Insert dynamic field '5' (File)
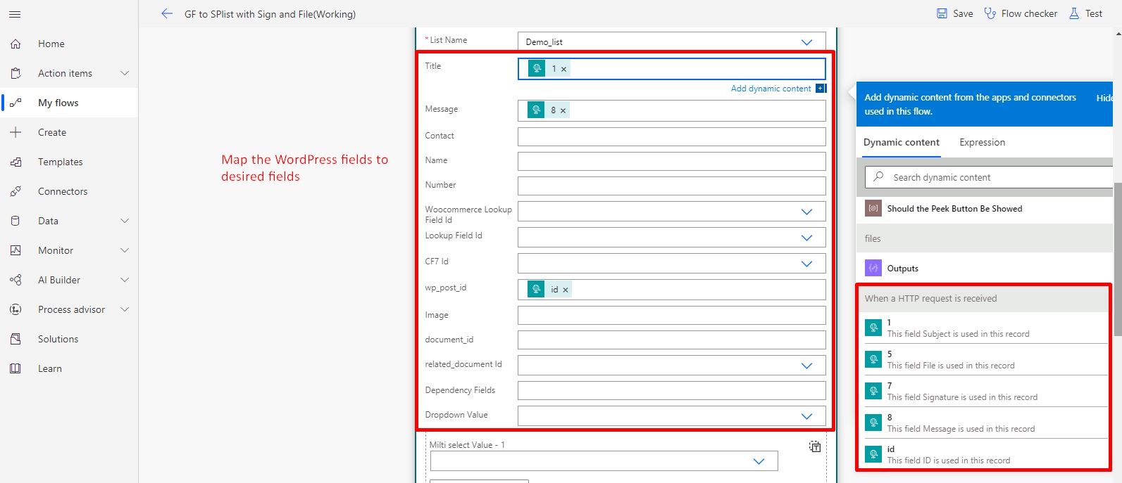This screenshot has height=483, width=1122. pyautogui.click(x=985, y=359)
